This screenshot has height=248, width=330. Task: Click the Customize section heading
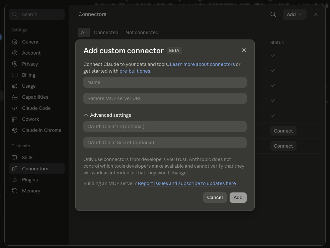21,146
